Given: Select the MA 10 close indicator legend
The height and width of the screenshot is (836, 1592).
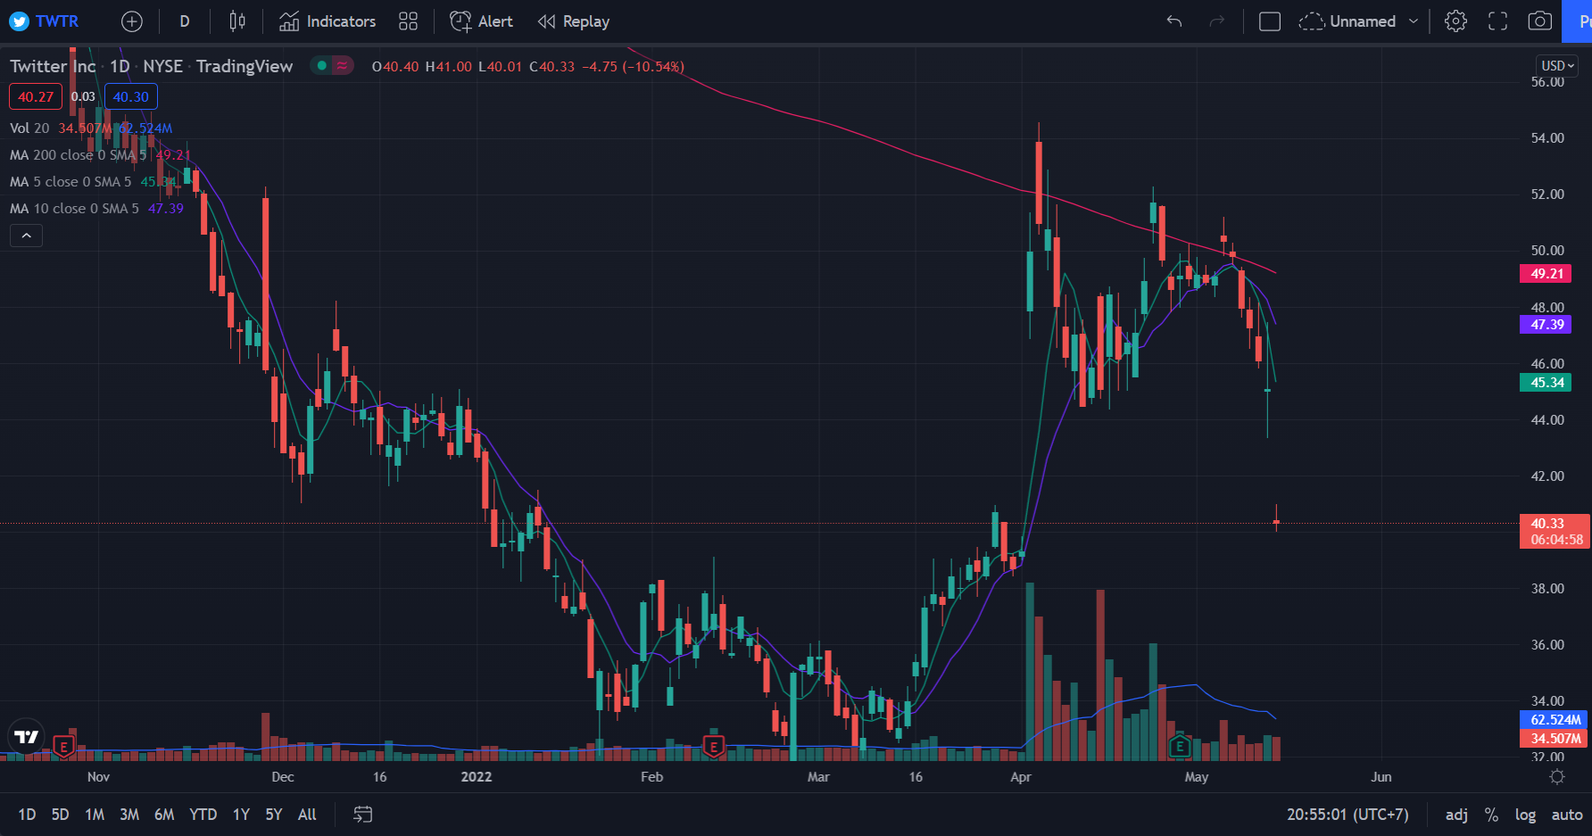Looking at the screenshot, I should (x=74, y=209).
